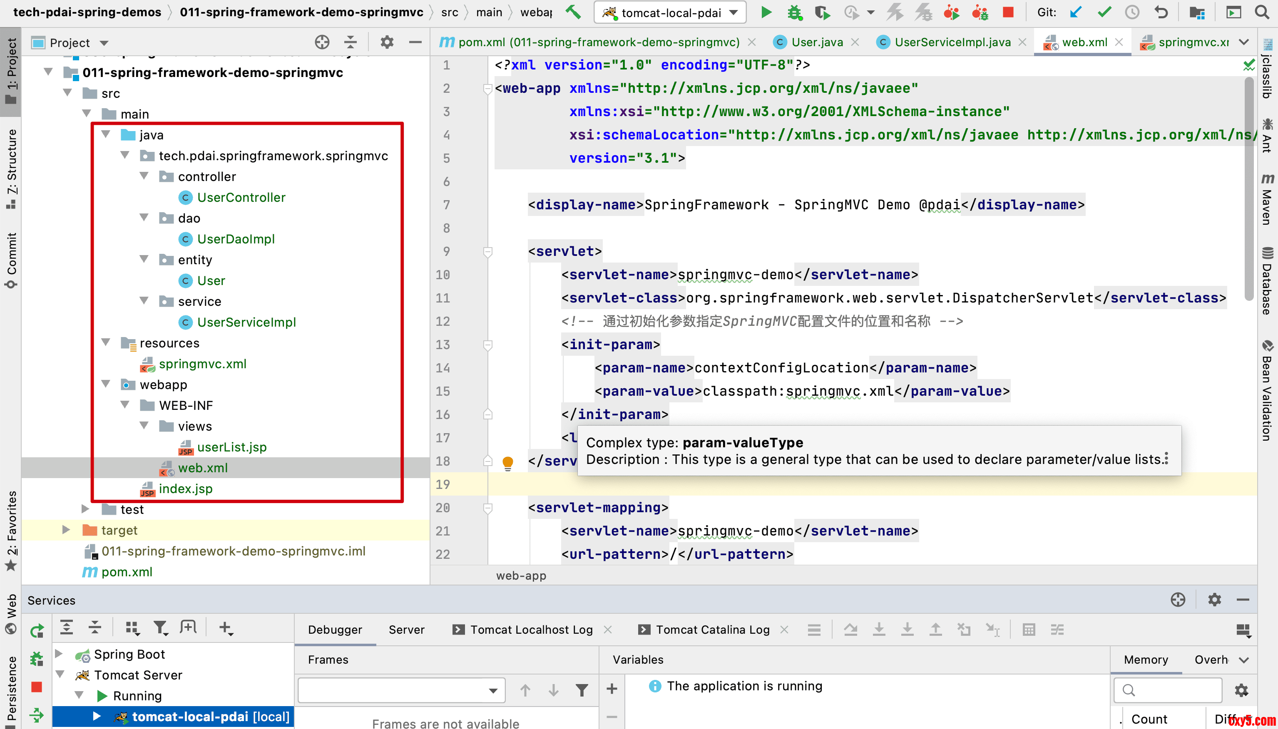Click locate file crosshair icon in Project panel

pos(322,42)
